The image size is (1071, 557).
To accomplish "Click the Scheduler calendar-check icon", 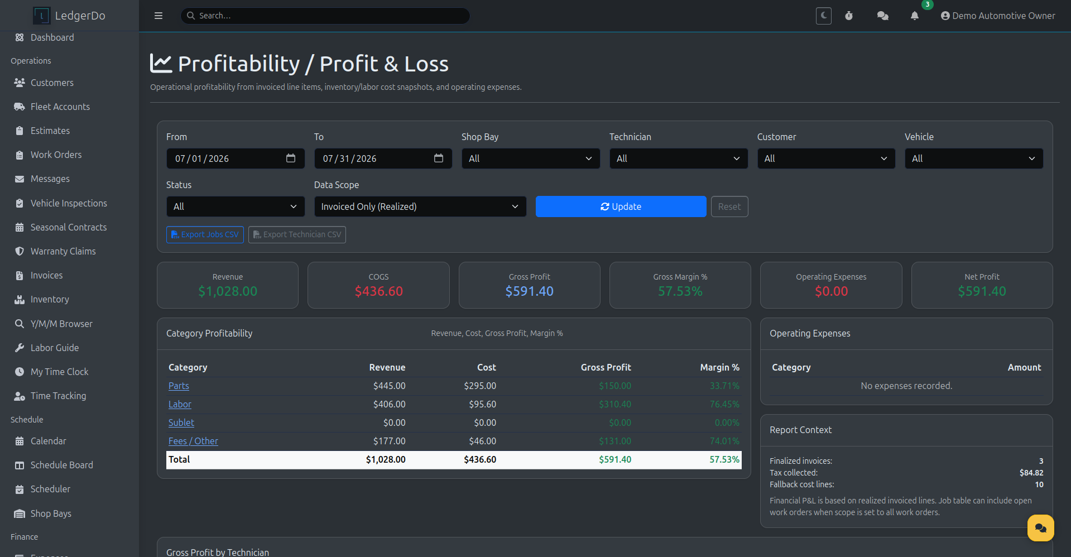I will 20,489.
